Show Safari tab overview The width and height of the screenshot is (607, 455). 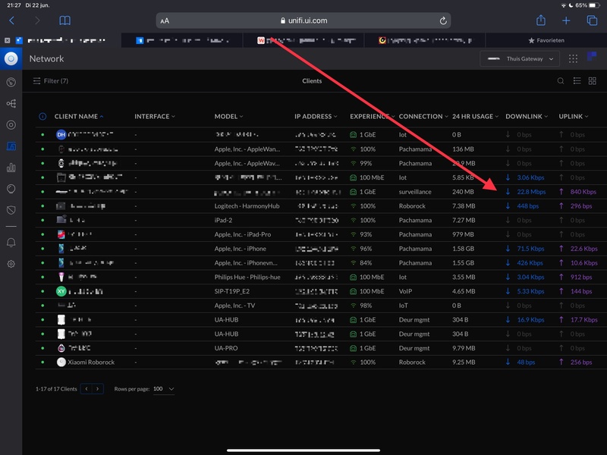(x=592, y=20)
